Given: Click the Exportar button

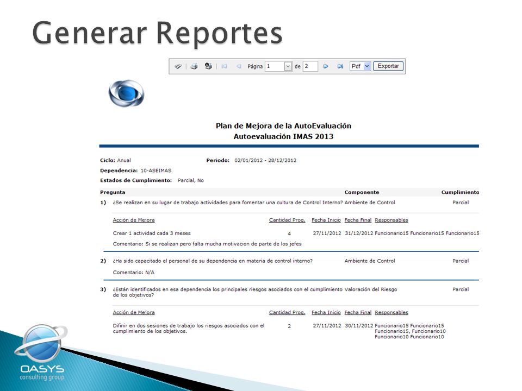Looking at the screenshot, I should click(x=388, y=66).
